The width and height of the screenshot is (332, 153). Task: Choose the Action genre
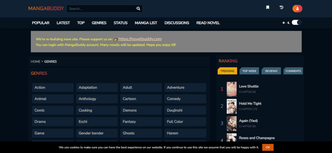coord(53,87)
